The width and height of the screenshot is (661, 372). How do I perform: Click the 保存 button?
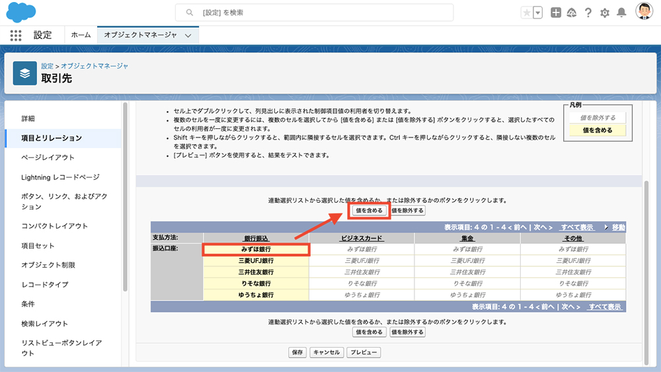click(297, 352)
